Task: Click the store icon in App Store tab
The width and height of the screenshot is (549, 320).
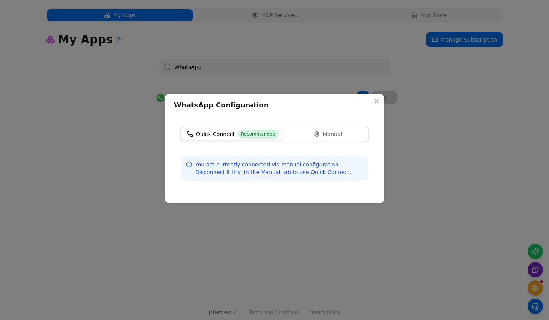Action: [414, 15]
